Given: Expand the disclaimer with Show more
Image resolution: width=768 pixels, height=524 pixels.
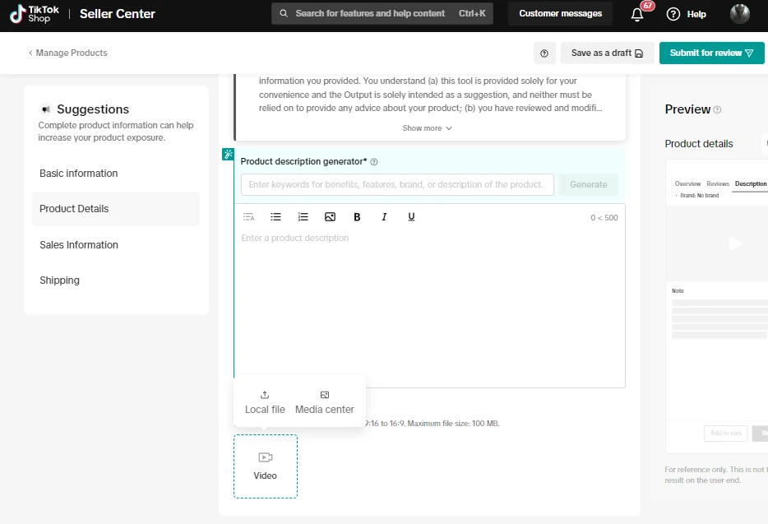Looking at the screenshot, I should [x=427, y=128].
